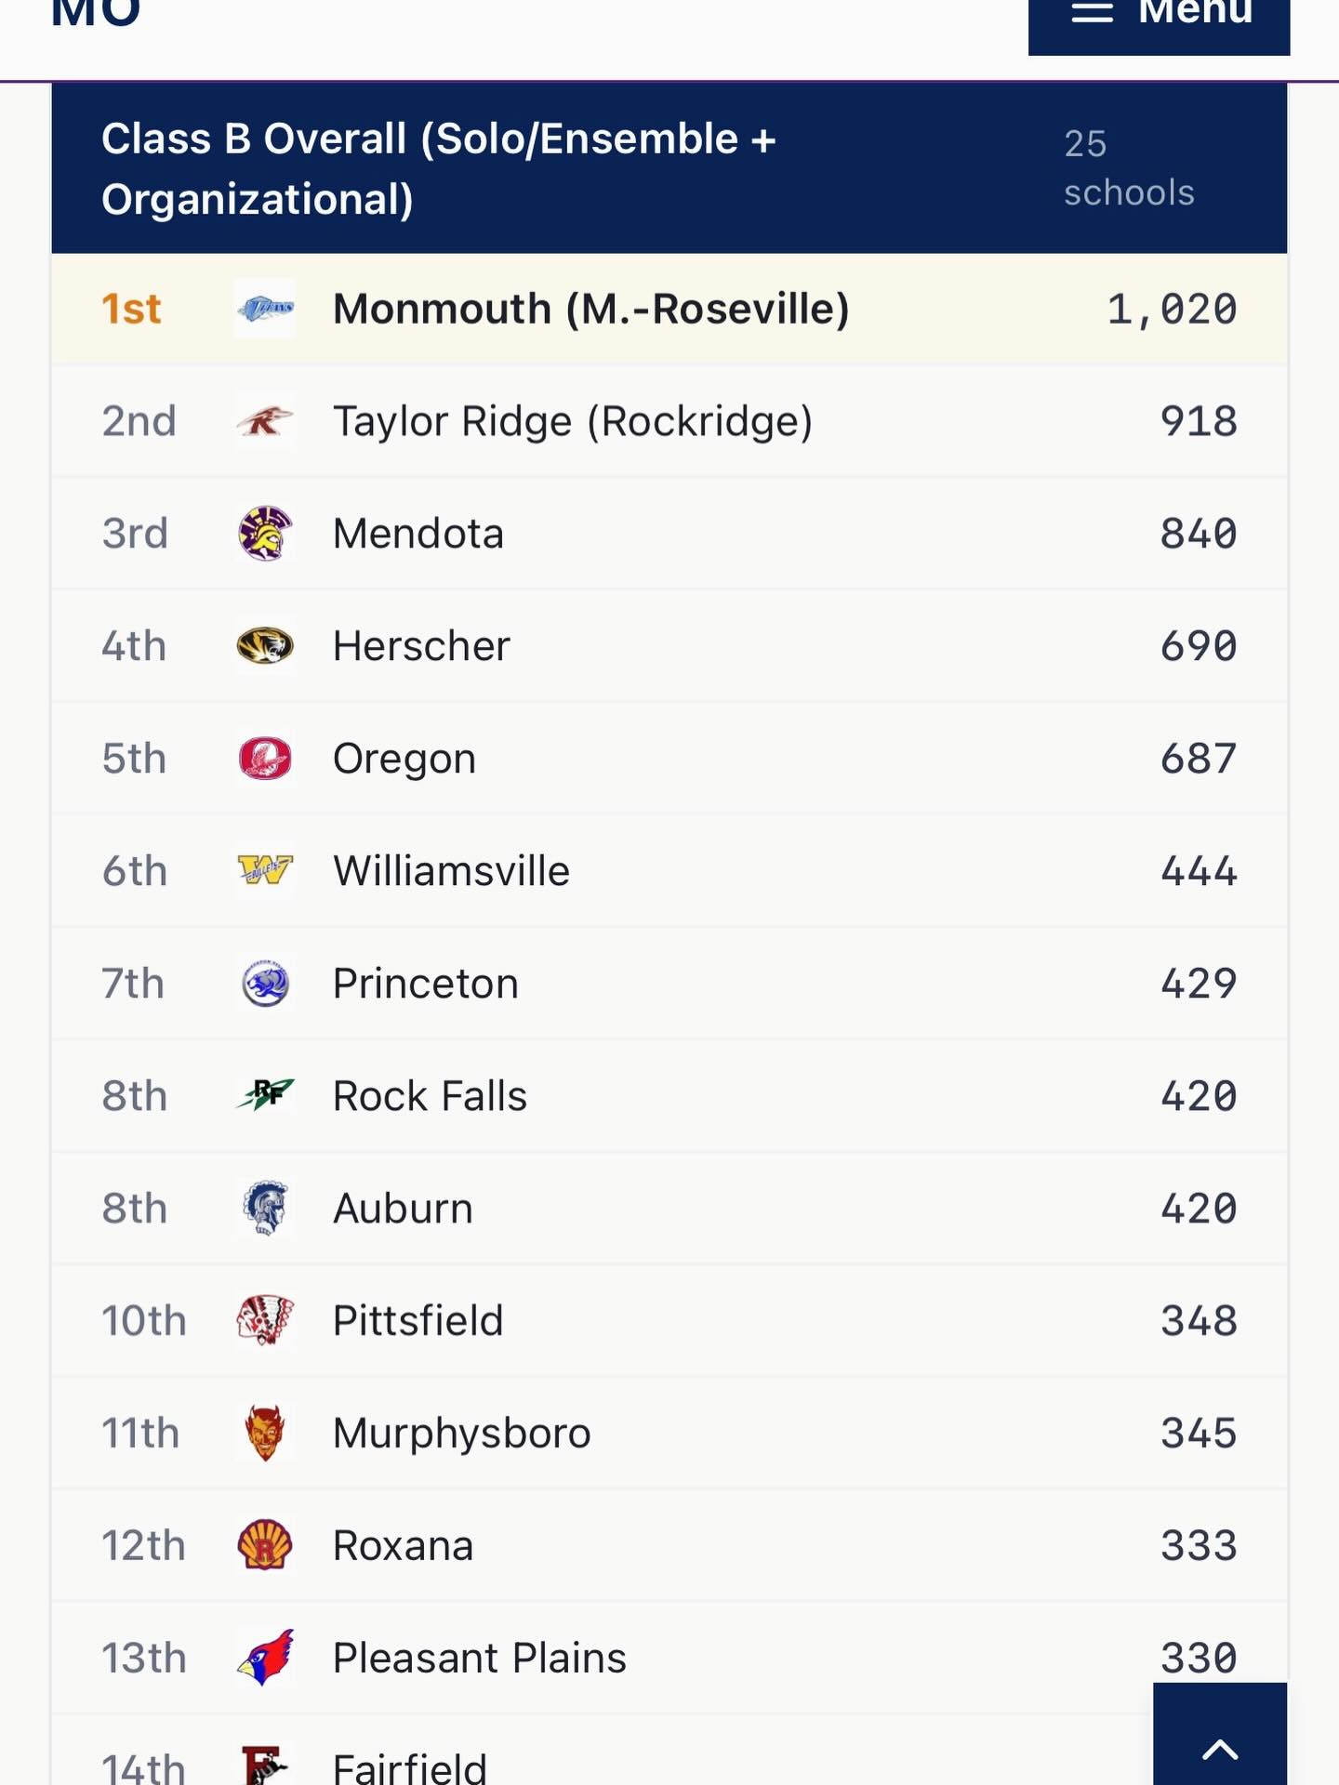
Task: Select the Roxana shell logo
Action: tap(264, 1546)
